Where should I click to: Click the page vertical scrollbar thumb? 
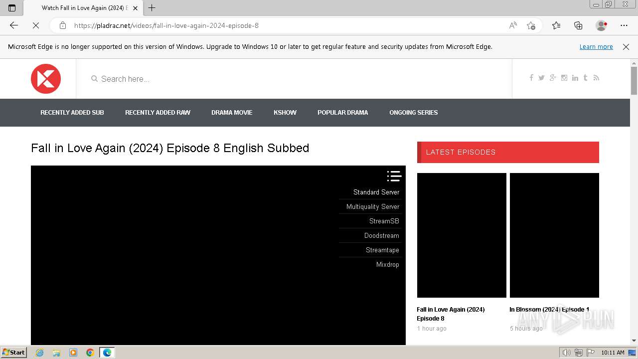pos(634,80)
